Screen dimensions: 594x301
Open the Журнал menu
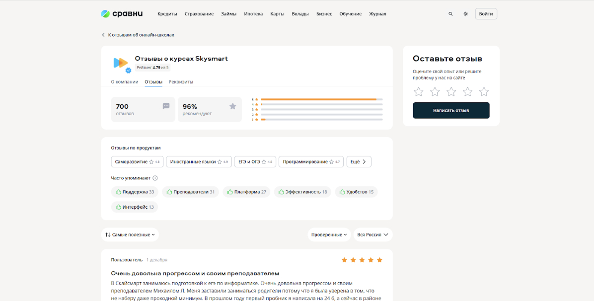click(x=377, y=14)
